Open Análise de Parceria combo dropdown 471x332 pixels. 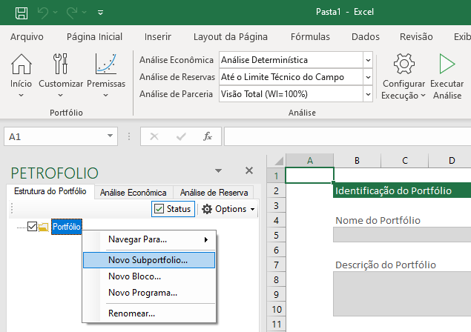368,94
